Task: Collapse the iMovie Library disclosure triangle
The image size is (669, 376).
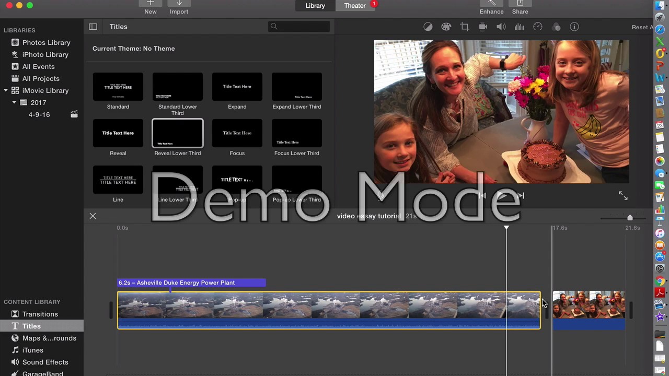Action: (x=6, y=90)
